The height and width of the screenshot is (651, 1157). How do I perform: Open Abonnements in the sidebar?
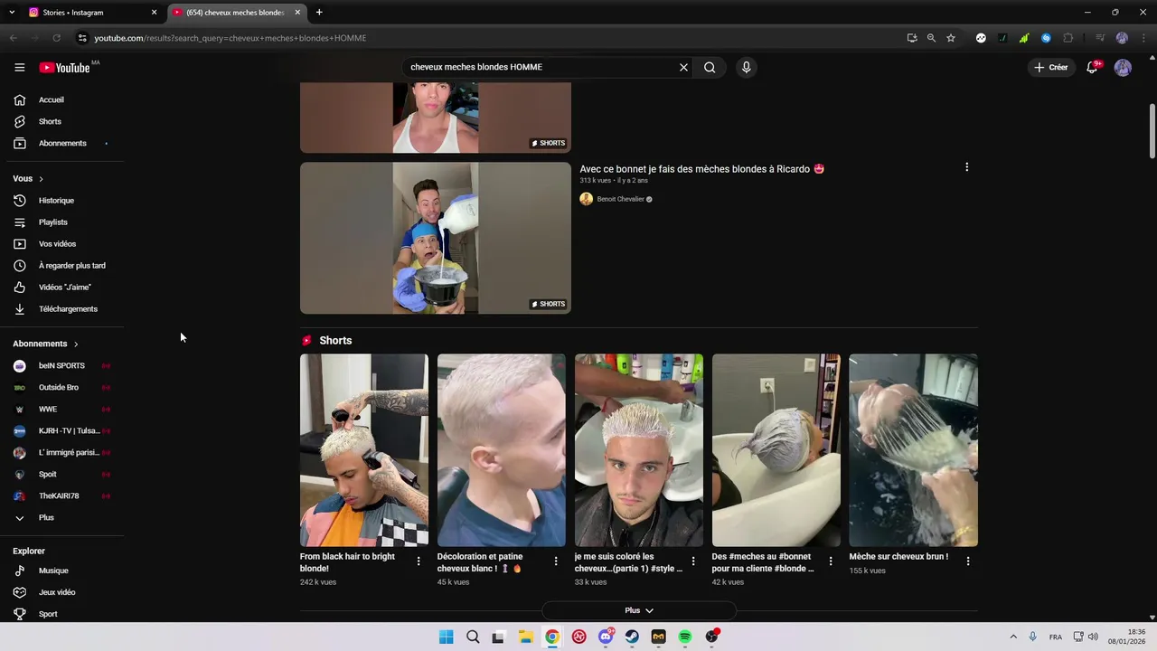point(61,143)
